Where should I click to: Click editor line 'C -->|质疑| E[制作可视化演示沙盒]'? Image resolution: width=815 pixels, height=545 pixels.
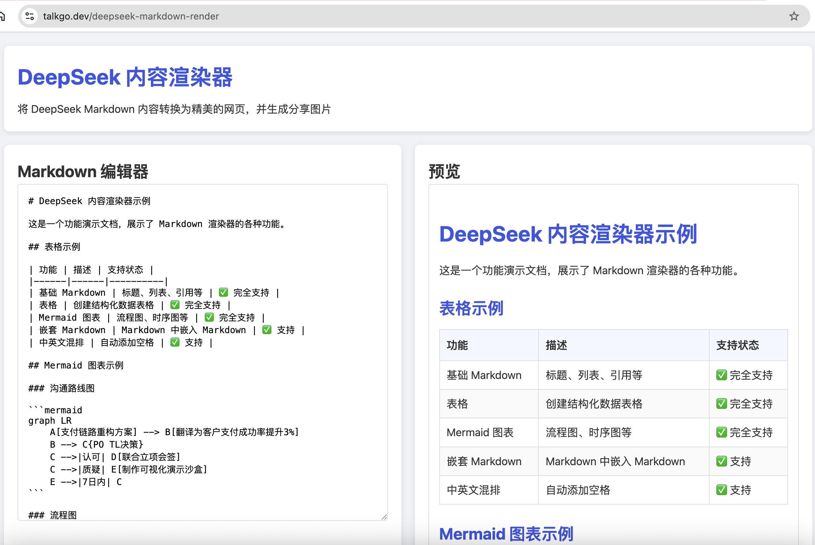tap(129, 470)
